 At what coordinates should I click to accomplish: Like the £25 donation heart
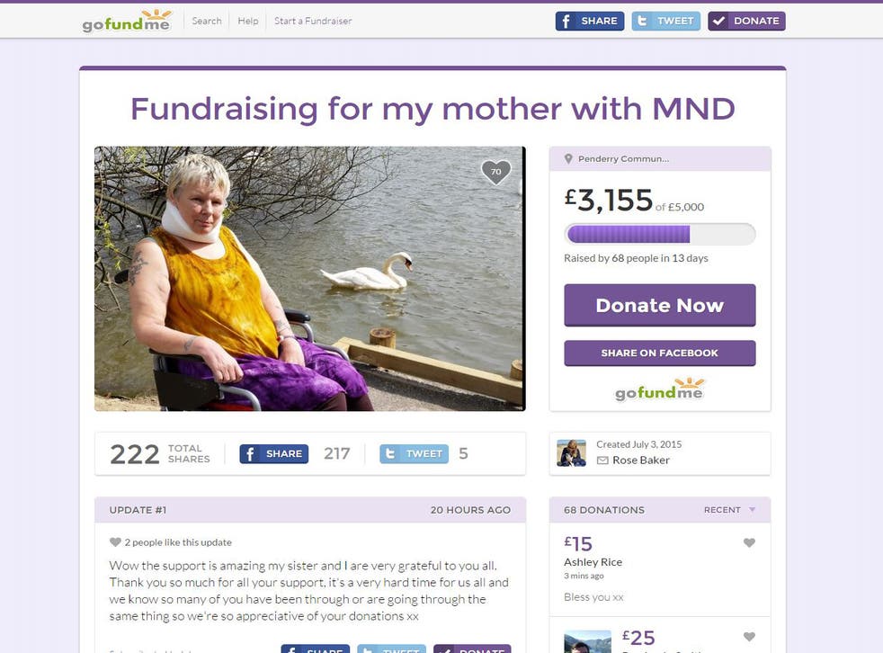pos(749,637)
